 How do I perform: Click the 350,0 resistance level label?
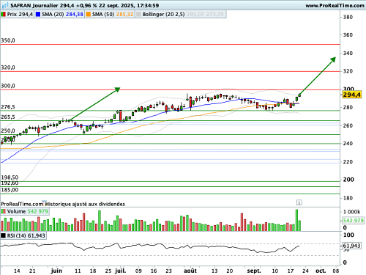tap(8, 40)
